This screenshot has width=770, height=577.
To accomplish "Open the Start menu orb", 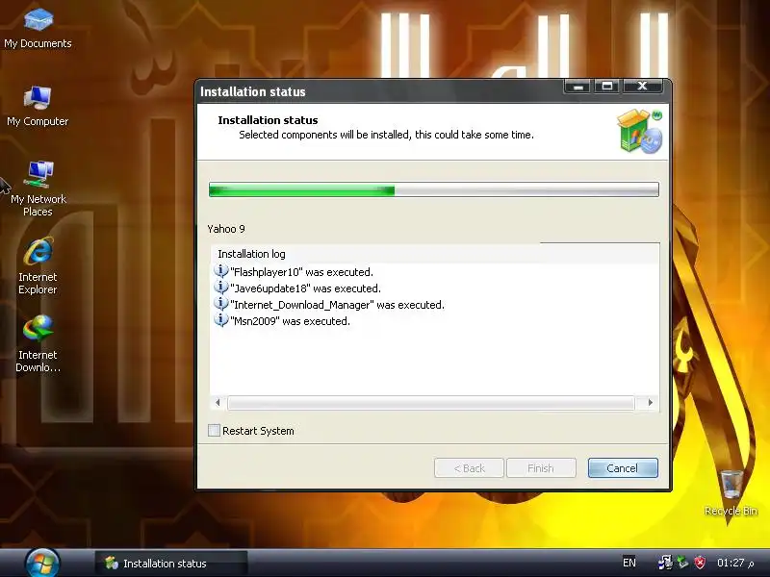I will pos(42,563).
